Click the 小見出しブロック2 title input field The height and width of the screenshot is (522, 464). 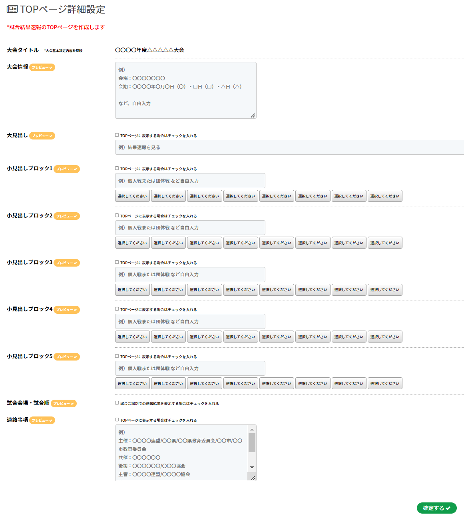[190, 228]
